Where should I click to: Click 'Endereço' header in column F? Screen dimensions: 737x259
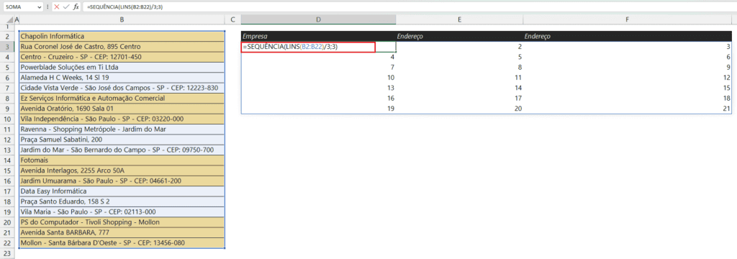coord(628,36)
